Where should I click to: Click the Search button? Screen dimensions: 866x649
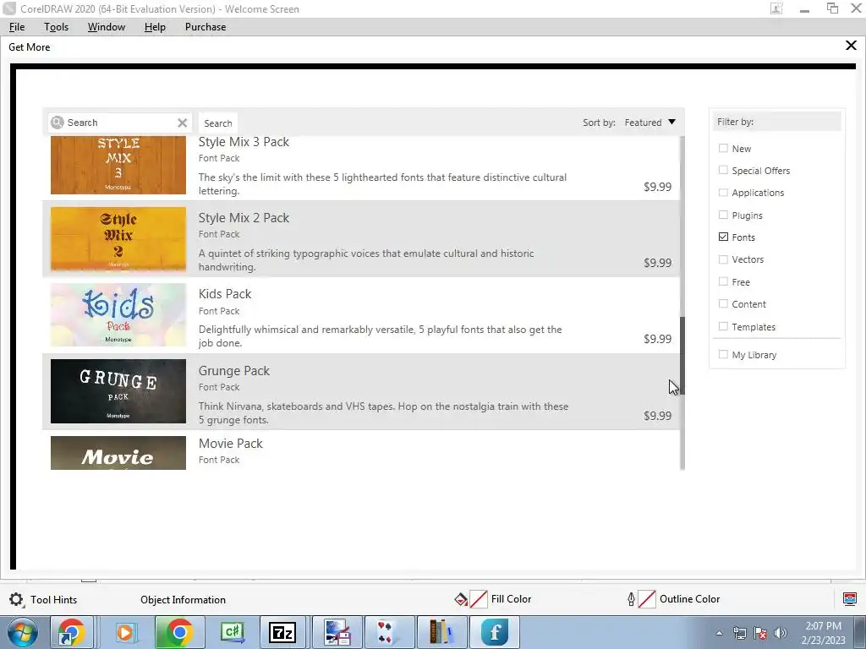pyautogui.click(x=218, y=123)
